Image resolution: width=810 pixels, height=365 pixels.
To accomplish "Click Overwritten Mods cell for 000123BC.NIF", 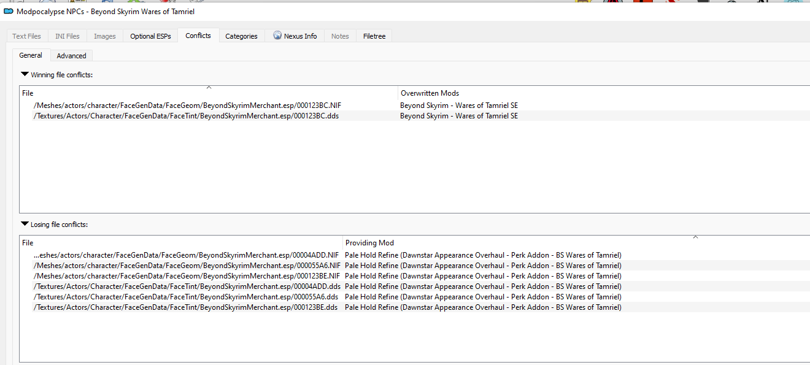I will point(459,106).
